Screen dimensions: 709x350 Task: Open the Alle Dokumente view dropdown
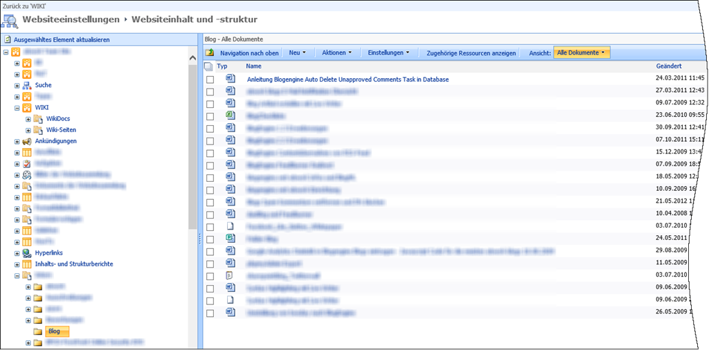[582, 53]
